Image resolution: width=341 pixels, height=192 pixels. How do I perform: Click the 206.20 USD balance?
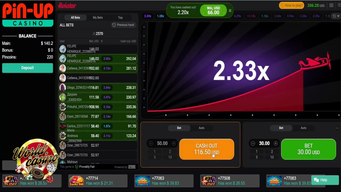click(316, 6)
